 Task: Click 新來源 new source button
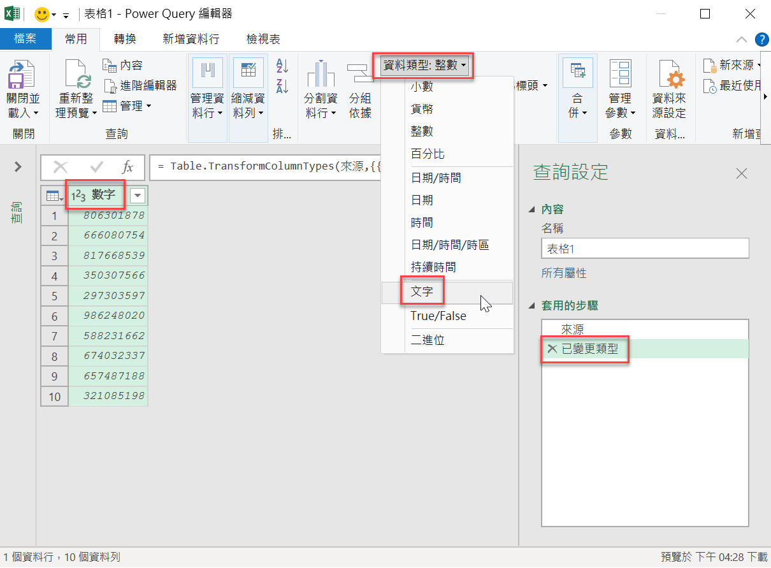tap(732, 65)
